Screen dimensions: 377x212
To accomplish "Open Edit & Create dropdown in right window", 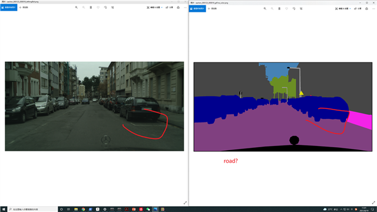I will [343, 9].
